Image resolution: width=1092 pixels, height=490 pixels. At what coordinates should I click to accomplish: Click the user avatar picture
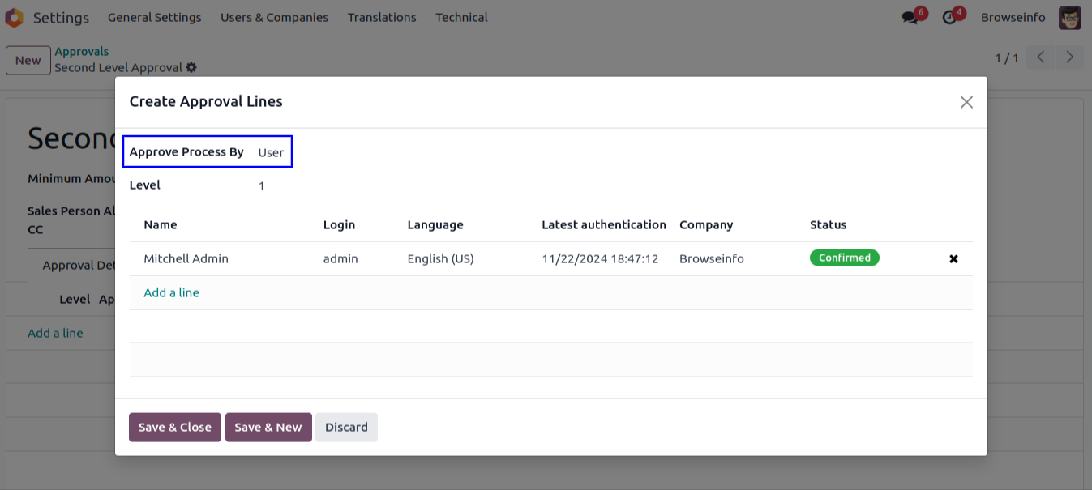[x=1070, y=17]
